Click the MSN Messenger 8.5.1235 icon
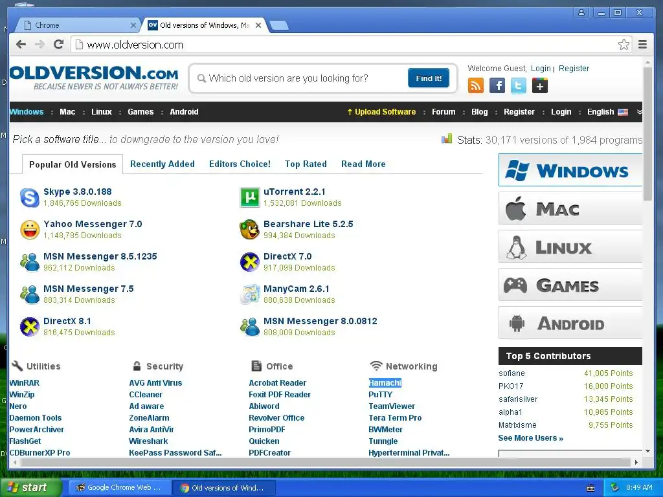The image size is (663, 497). pos(30,263)
